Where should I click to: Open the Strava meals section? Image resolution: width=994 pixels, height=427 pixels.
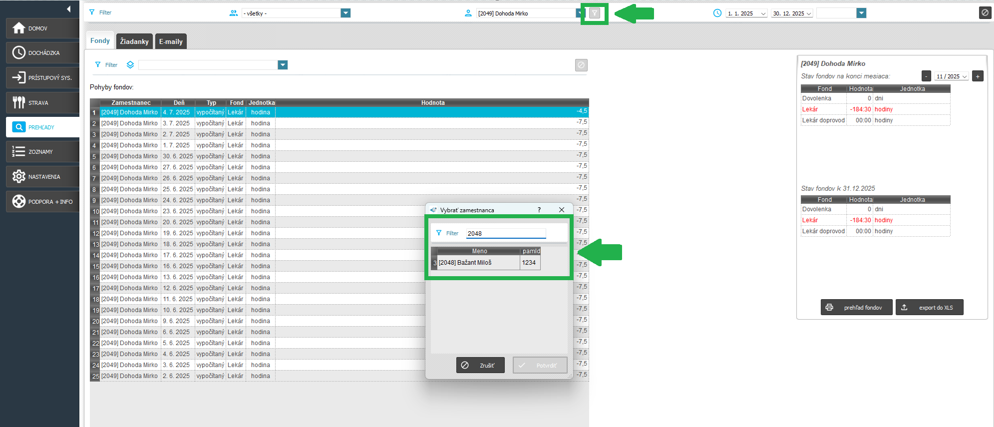[x=42, y=103]
